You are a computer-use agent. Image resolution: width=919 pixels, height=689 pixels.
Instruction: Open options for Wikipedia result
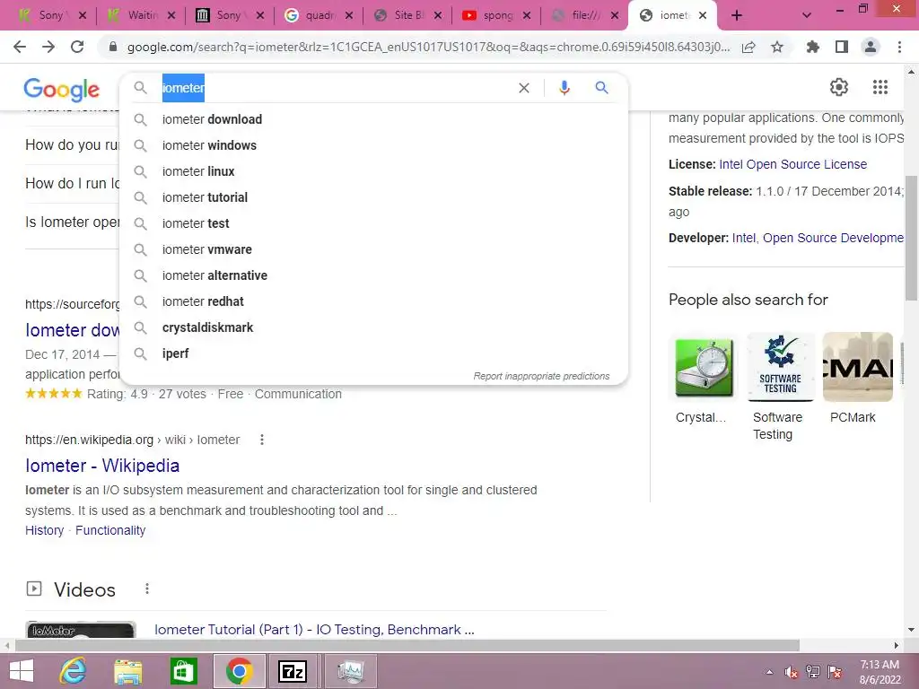262,440
